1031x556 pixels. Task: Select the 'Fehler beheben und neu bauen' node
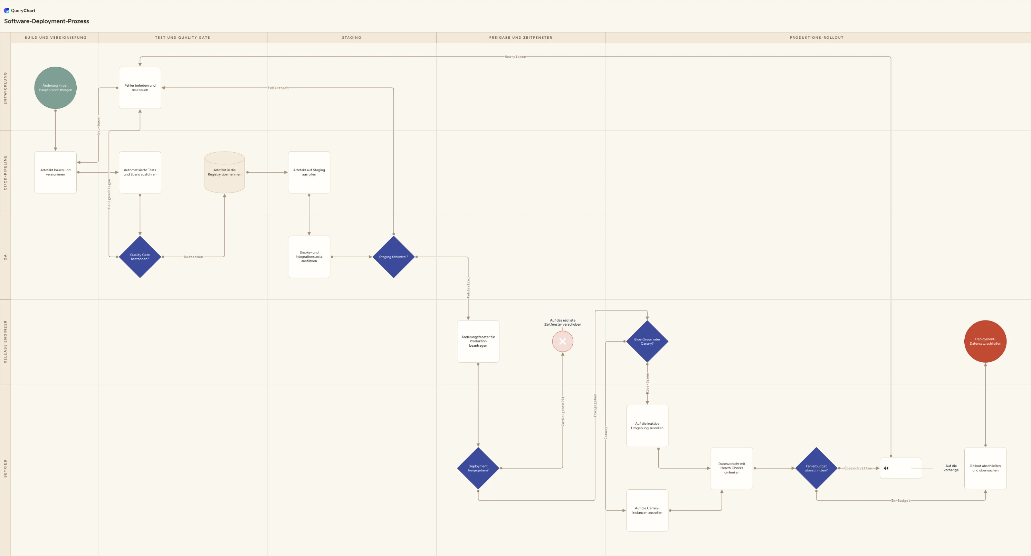pyautogui.click(x=140, y=88)
